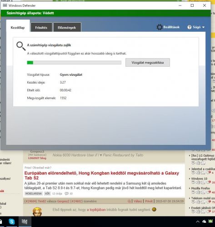Click the elapsed time '00:00:42'
215x227 pixels.
pos(65,90)
